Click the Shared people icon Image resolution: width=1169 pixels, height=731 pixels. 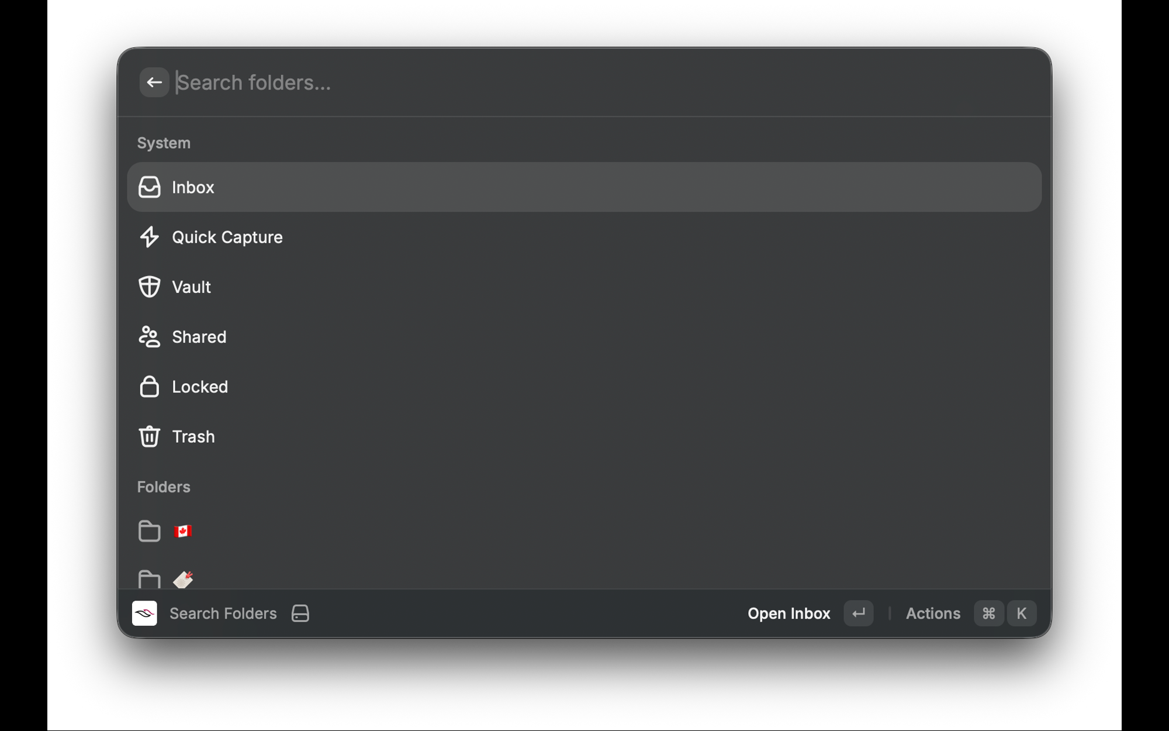point(149,337)
